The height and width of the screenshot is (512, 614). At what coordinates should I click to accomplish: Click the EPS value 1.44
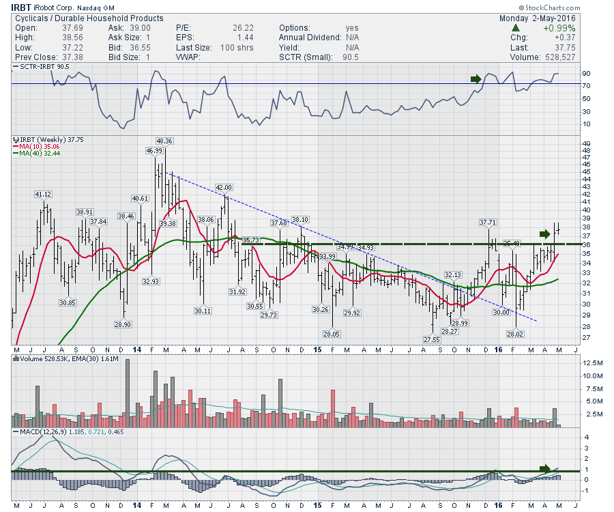click(x=246, y=38)
